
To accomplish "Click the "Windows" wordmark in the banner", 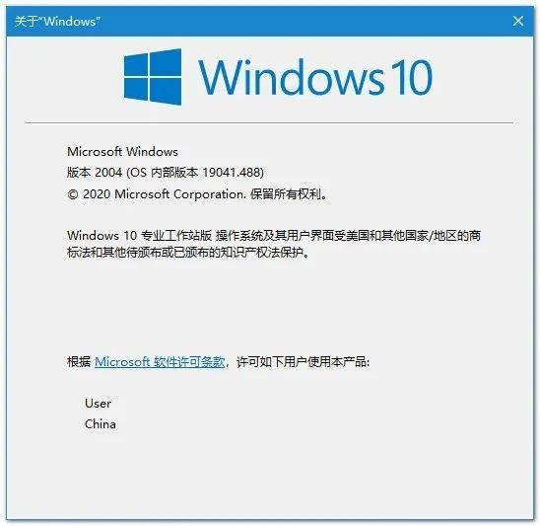I will click(x=291, y=77).
